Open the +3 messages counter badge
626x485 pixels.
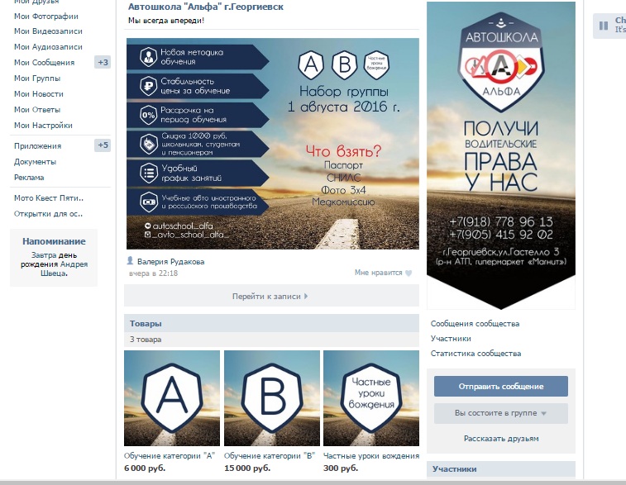(103, 62)
